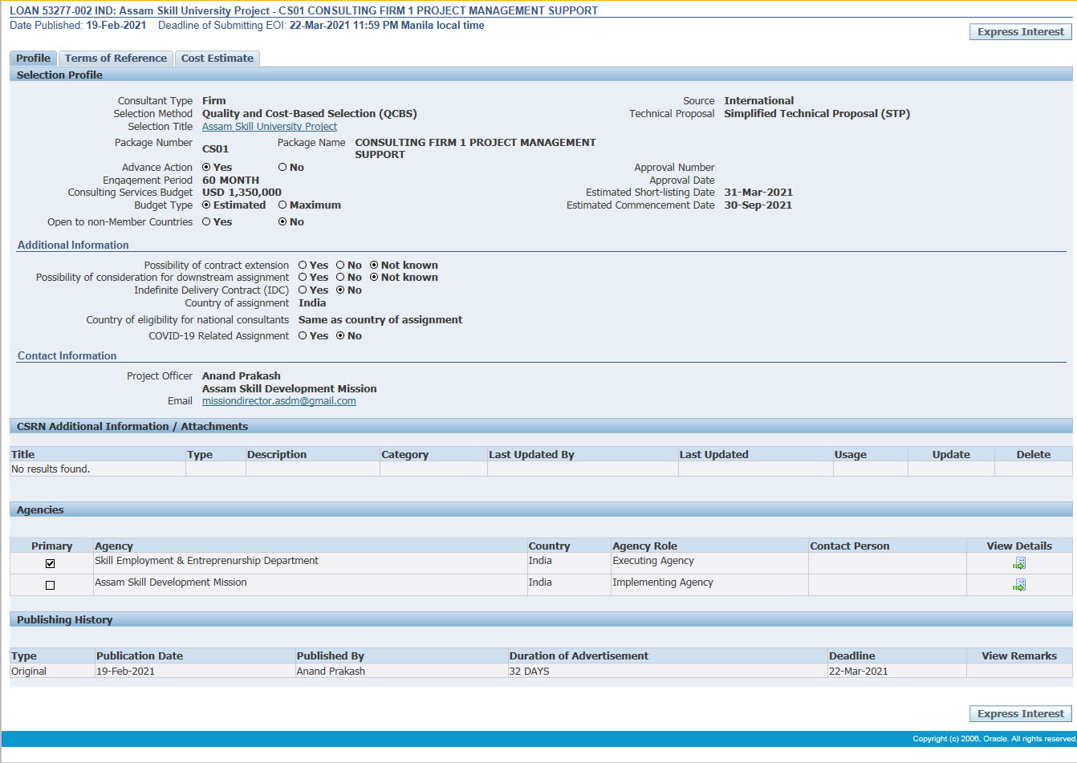Set Open to non-Member Countries to No
The height and width of the screenshot is (763, 1077).
coord(282,221)
